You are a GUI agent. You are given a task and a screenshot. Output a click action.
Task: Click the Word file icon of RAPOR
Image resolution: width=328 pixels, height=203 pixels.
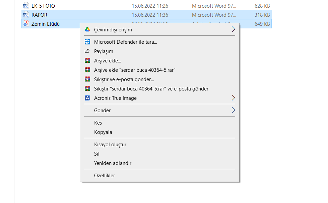pyautogui.click(x=26, y=15)
